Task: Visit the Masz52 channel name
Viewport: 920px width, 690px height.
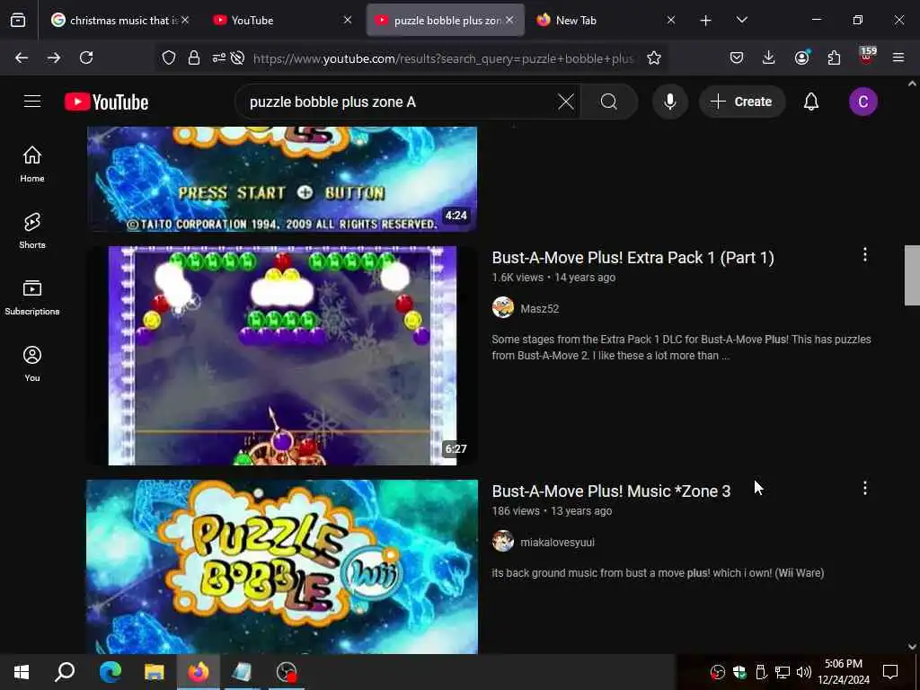Action: pos(539,309)
